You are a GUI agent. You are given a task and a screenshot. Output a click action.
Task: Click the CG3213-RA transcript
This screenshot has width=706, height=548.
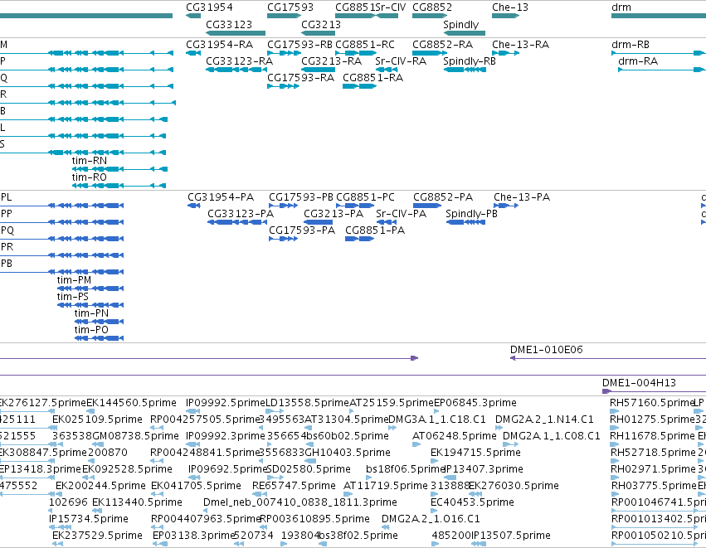pos(318,70)
